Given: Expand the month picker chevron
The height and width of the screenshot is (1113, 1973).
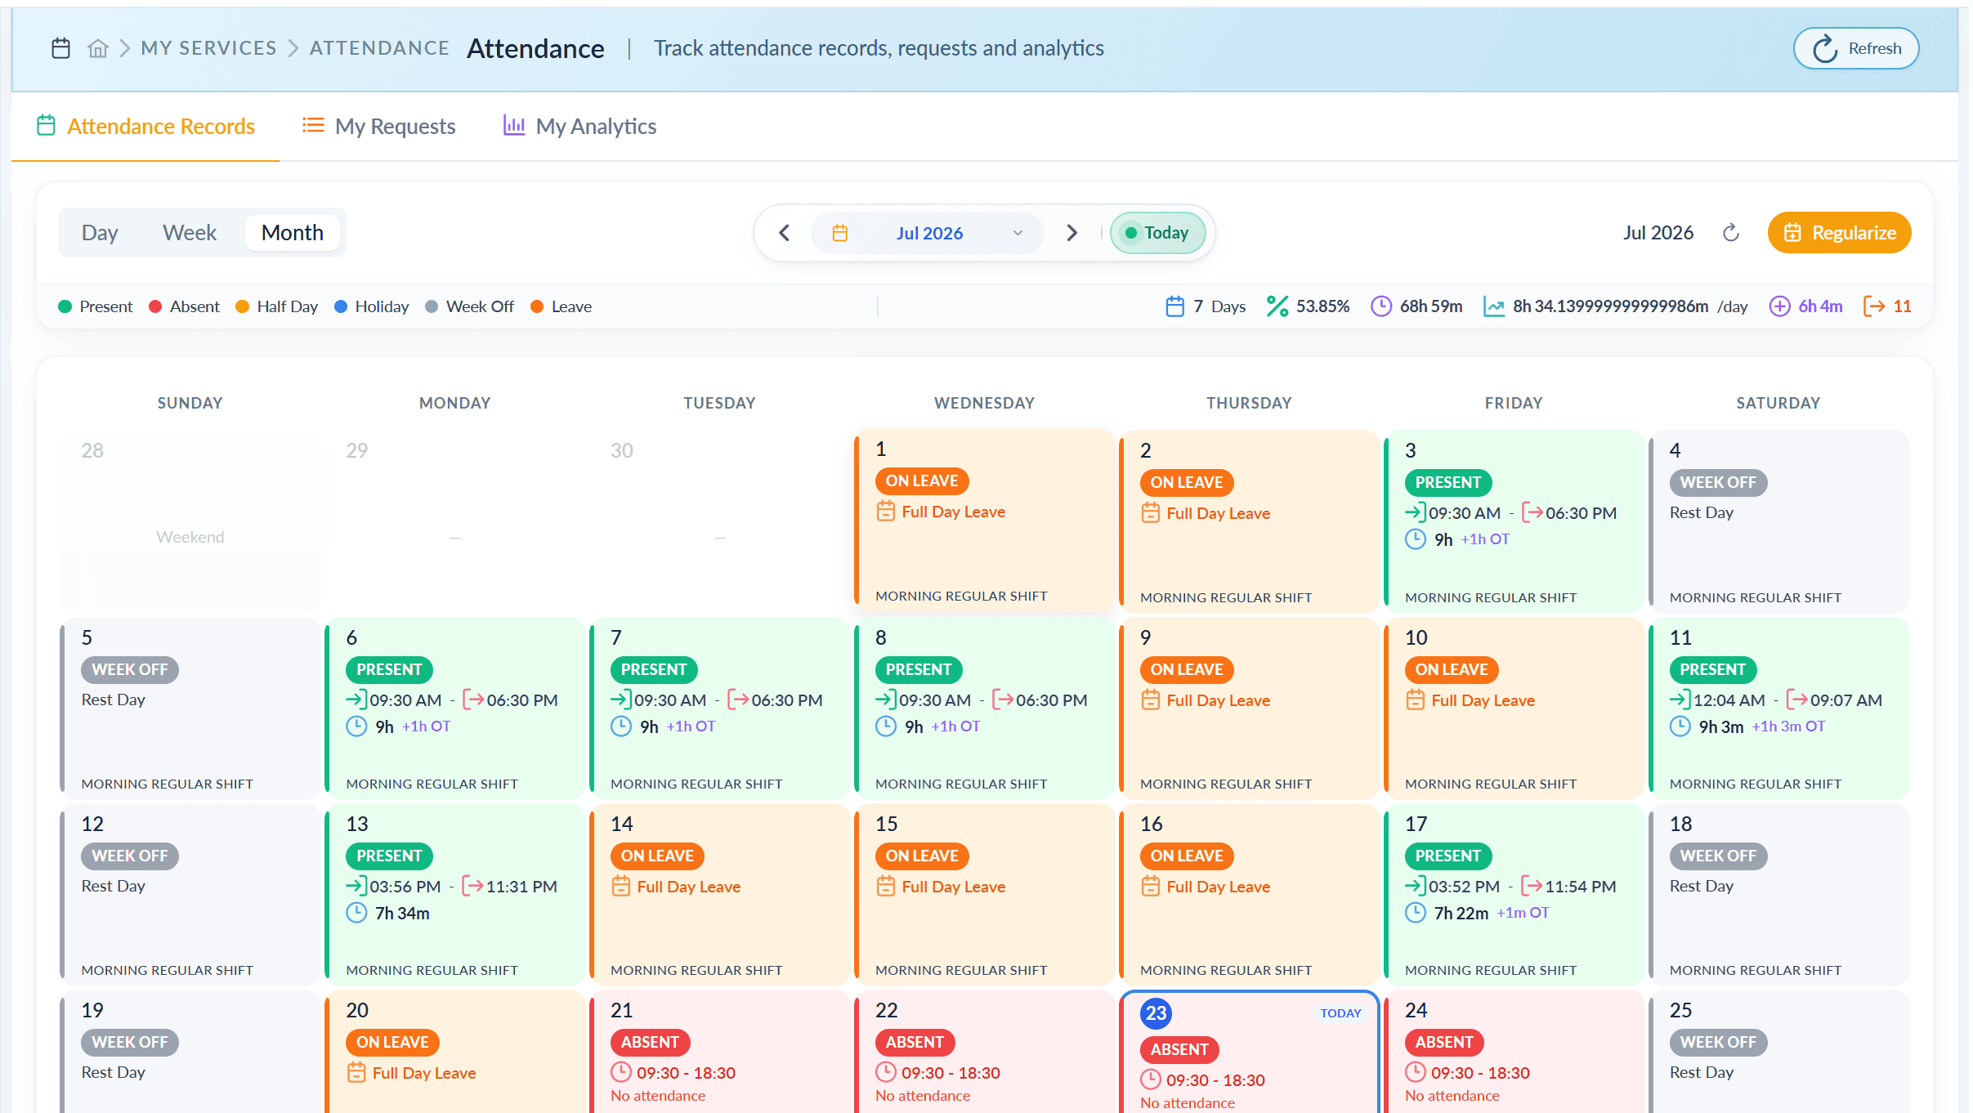Looking at the screenshot, I should tap(1018, 233).
